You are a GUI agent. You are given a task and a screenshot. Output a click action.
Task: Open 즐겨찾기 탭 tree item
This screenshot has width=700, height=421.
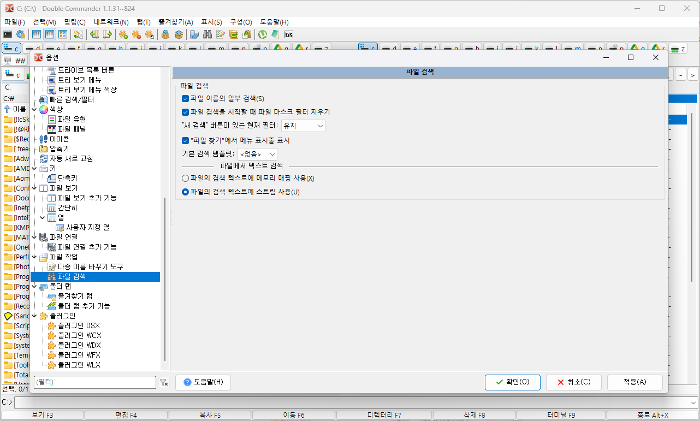[75, 296]
